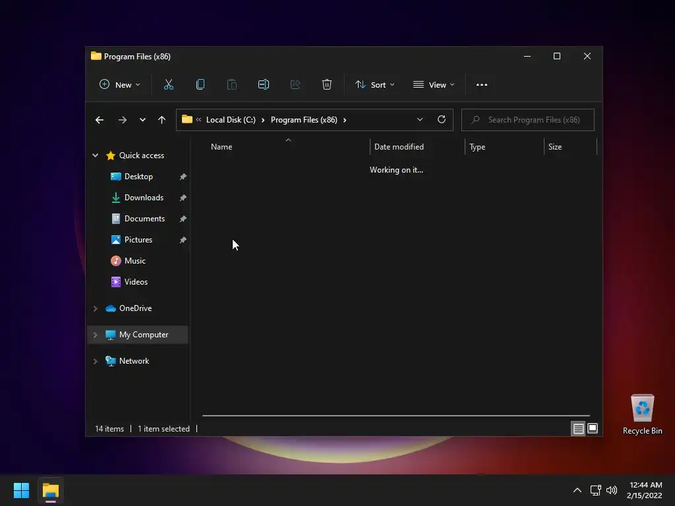Select Network in the navigation pane

pyautogui.click(x=134, y=360)
